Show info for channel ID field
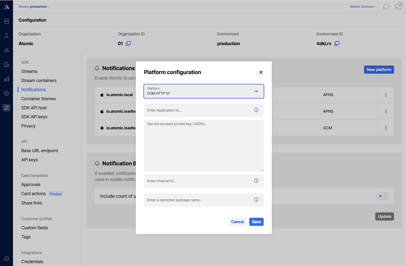Image resolution: width=406 pixels, height=266 pixels. click(x=256, y=181)
